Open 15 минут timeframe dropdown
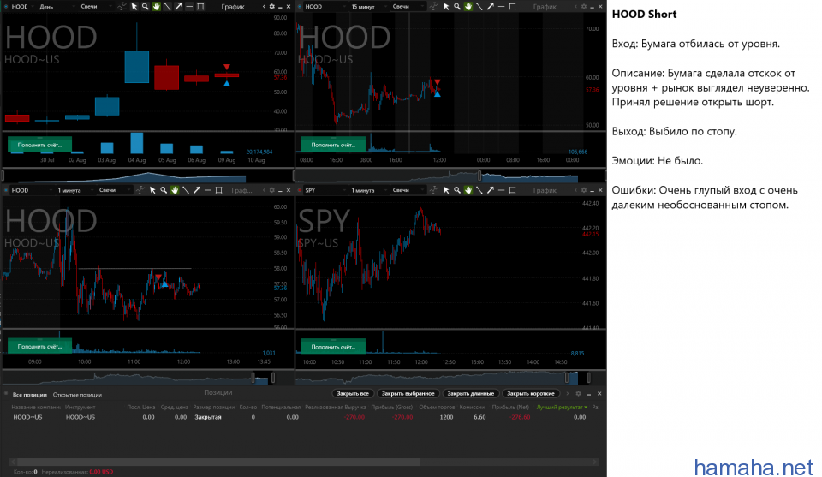The width and height of the screenshot is (822, 477). click(367, 7)
